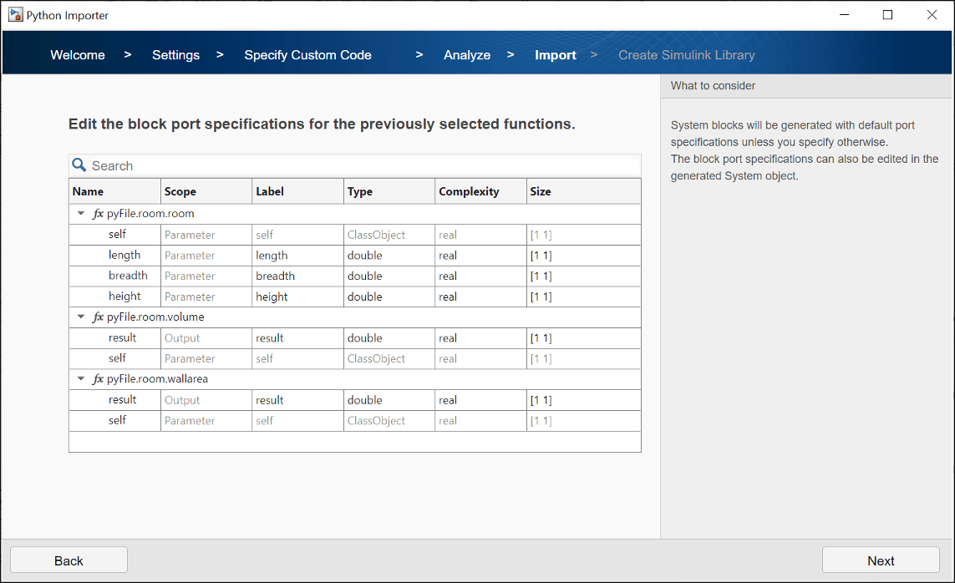Select the pyFile.room.room tree row
The image size is (955, 583).
[355, 214]
